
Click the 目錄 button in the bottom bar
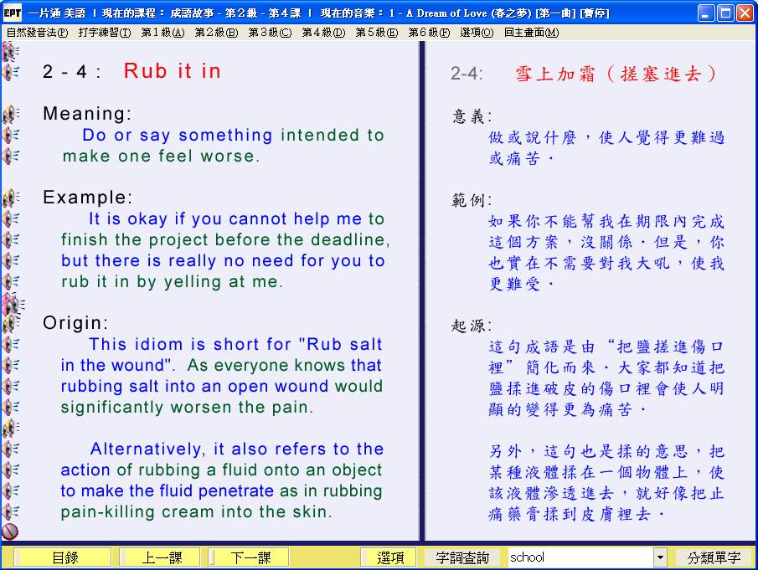click(x=64, y=557)
